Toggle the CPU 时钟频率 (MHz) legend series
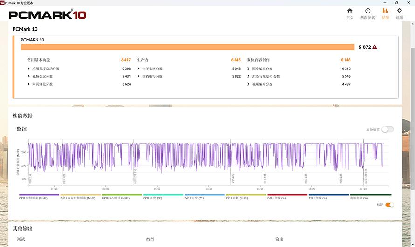 coord(39,197)
